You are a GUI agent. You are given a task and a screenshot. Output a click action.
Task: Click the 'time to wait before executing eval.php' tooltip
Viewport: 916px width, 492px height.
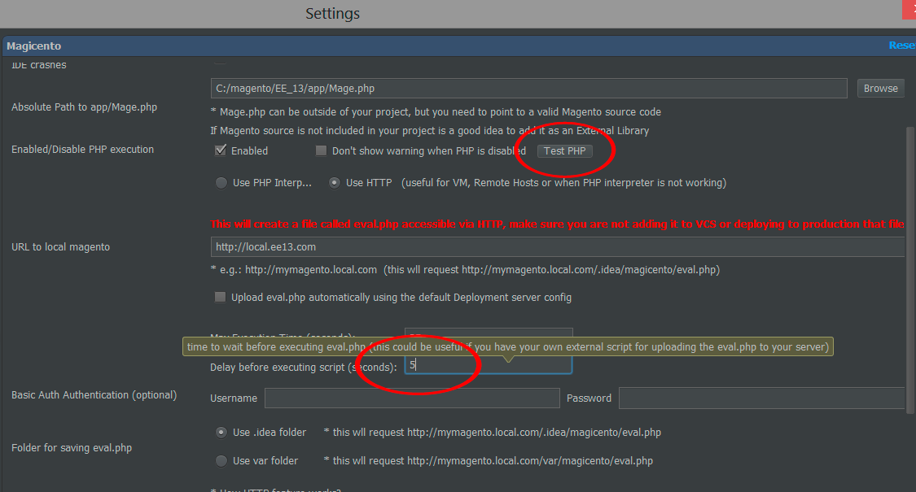point(507,346)
